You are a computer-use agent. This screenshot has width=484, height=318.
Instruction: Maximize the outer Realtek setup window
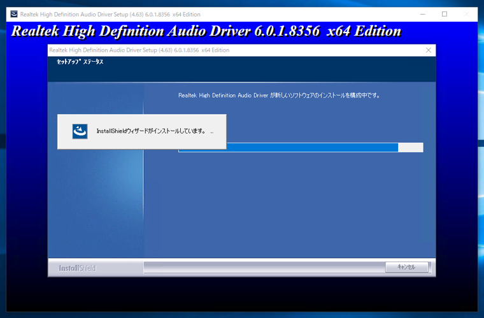[445, 14]
